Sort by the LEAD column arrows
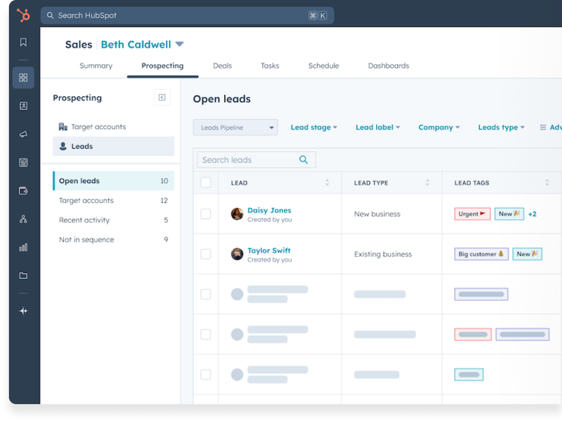Viewport: 562px width, 422px height. click(327, 182)
